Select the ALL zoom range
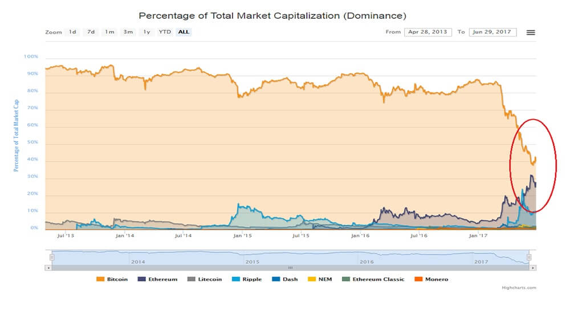Screen dimensions: 570x311 pos(184,32)
